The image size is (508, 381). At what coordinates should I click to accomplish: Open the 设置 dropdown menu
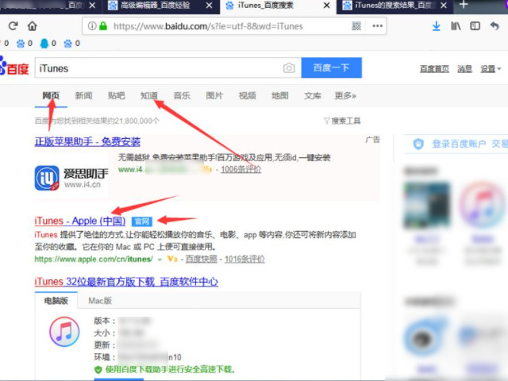click(491, 69)
